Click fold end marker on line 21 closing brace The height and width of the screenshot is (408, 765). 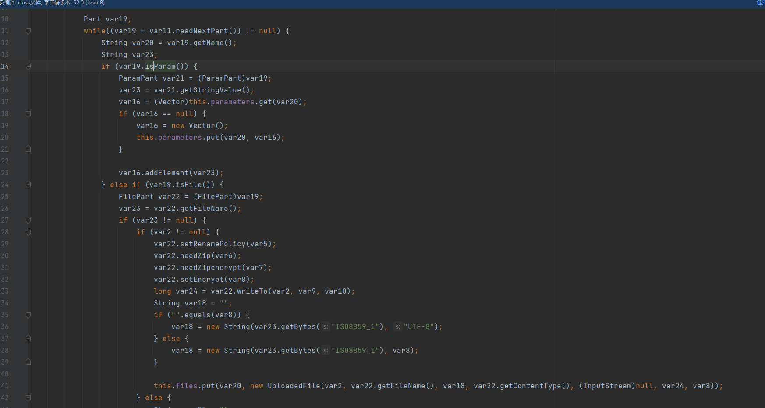(x=28, y=149)
